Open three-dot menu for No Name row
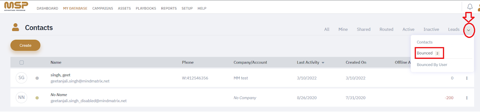This screenshot has height=112, width=480. pyautogui.click(x=466, y=98)
